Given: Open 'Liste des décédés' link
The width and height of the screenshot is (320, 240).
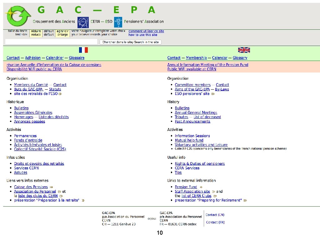Looking at the screenshot, I should coord(54,117).
